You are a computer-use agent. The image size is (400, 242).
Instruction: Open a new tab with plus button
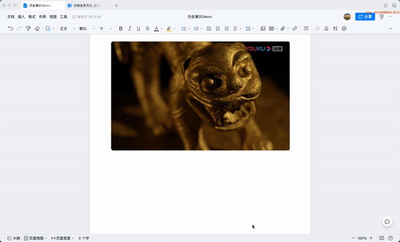[116, 5]
